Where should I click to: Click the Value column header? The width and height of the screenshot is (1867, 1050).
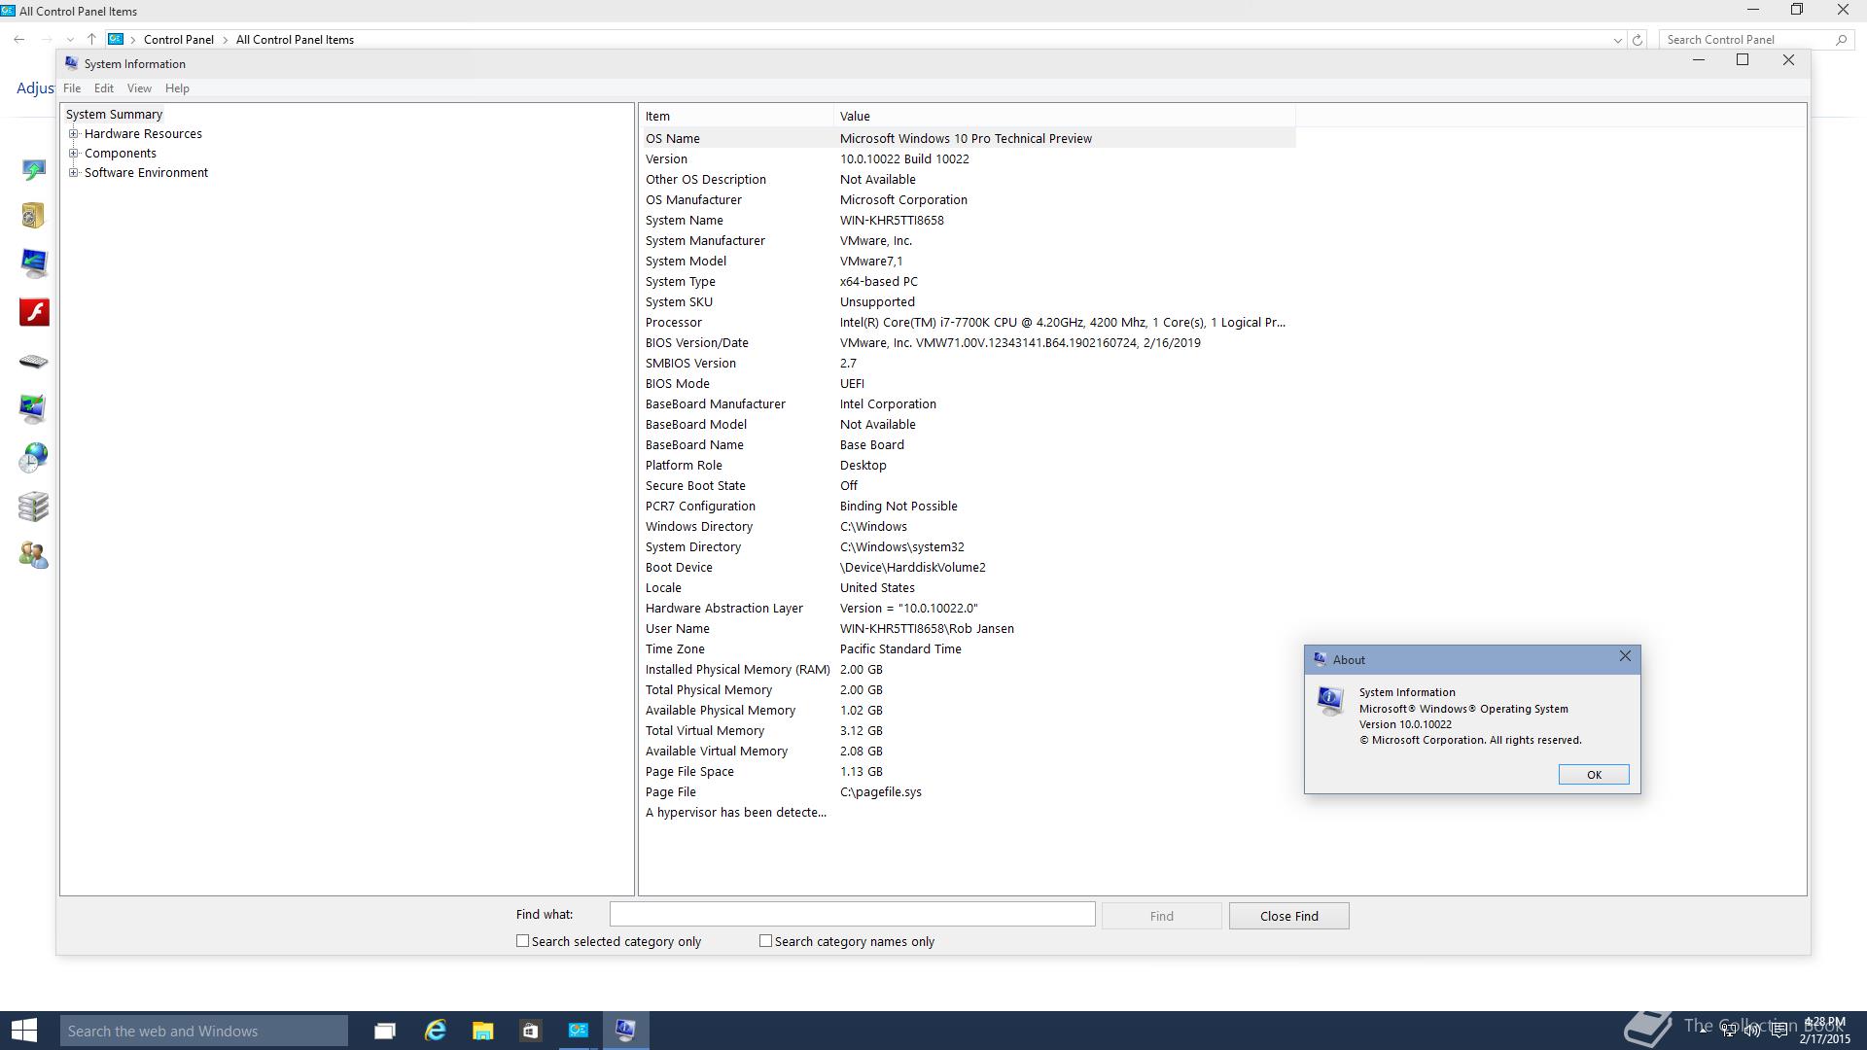coord(1065,116)
